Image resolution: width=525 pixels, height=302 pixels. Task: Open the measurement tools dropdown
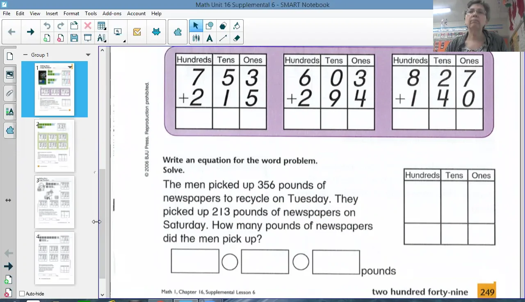pyautogui.click(x=101, y=38)
